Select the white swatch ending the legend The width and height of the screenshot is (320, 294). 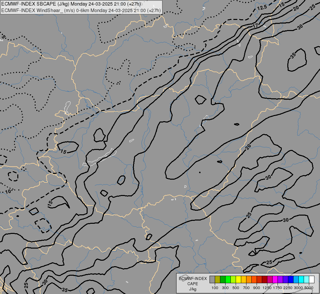(x=312, y=279)
